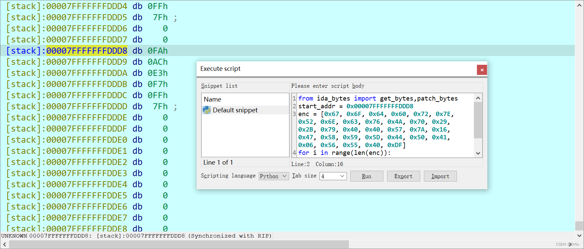Click stack line 00007FFFFFFFDDD4
This screenshot has width=584, height=249.
(x=87, y=6)
